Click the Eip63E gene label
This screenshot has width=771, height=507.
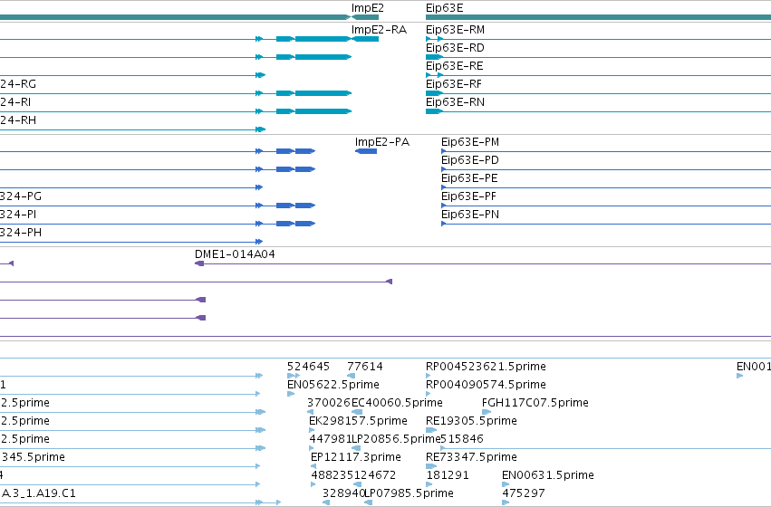click(445, 8)
